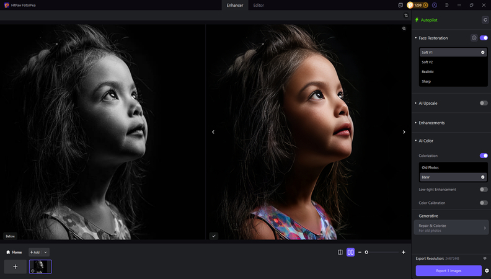491x279 pixels.
Task: Switch to split slider compare view
Action: click(x=340, y=252)
